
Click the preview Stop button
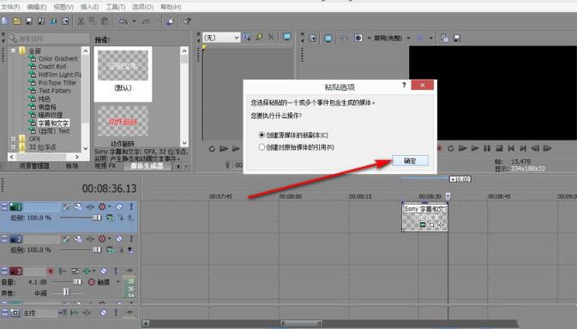(499, 148)
